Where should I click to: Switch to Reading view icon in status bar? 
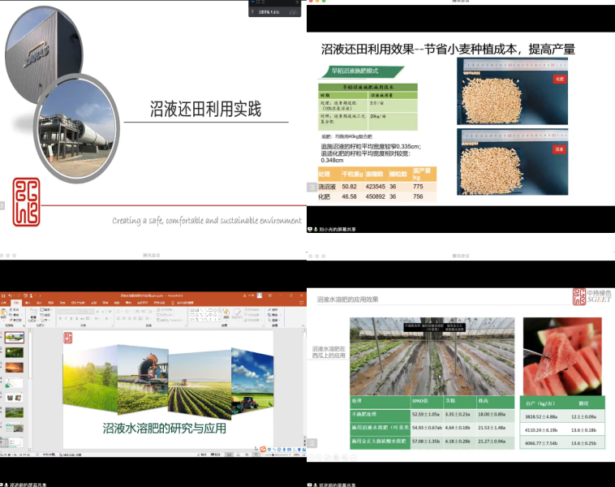247,455
